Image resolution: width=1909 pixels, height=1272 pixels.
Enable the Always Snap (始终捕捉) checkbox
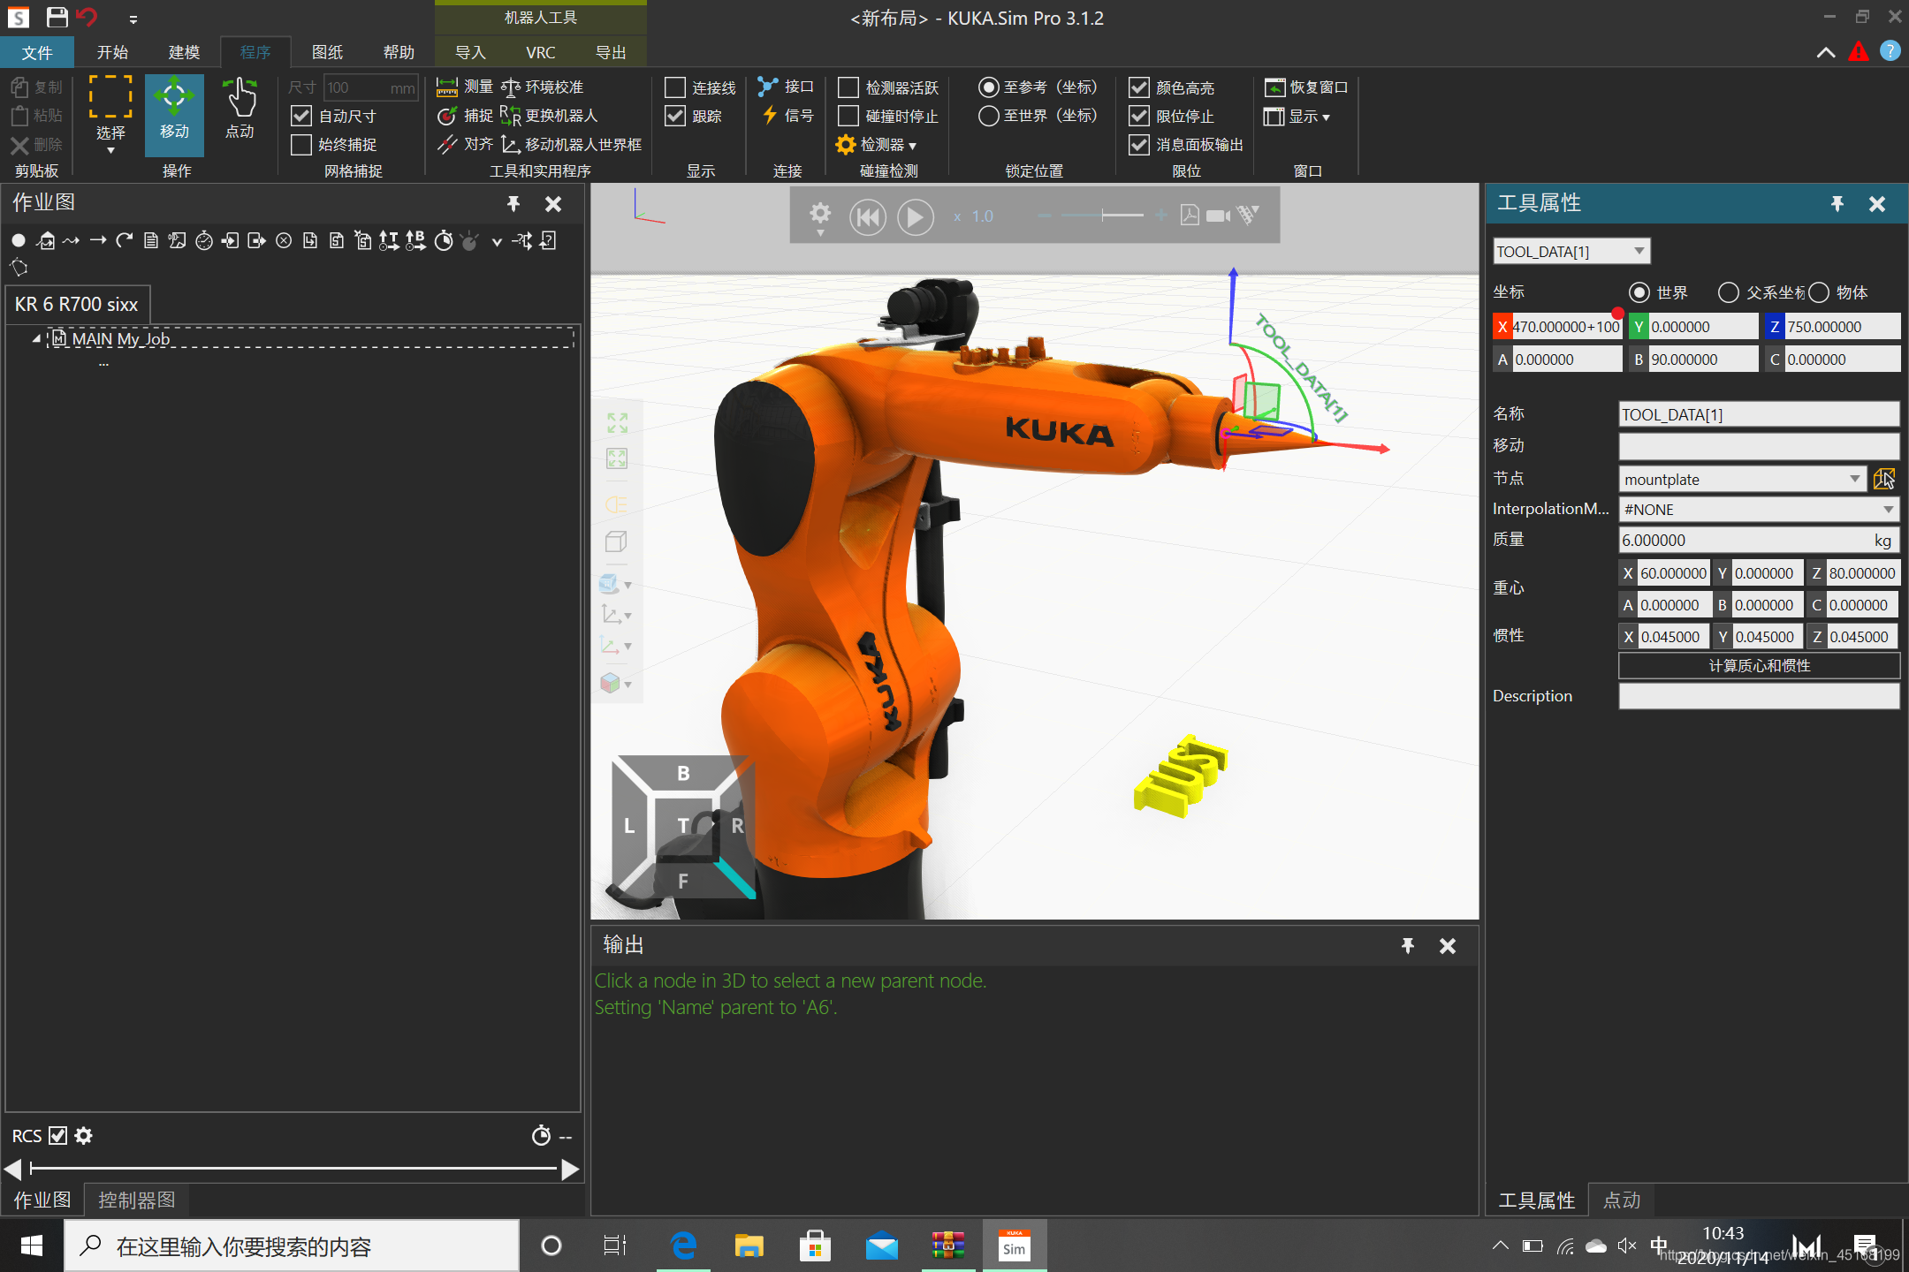pyautogui.click(x=301, y=144)
